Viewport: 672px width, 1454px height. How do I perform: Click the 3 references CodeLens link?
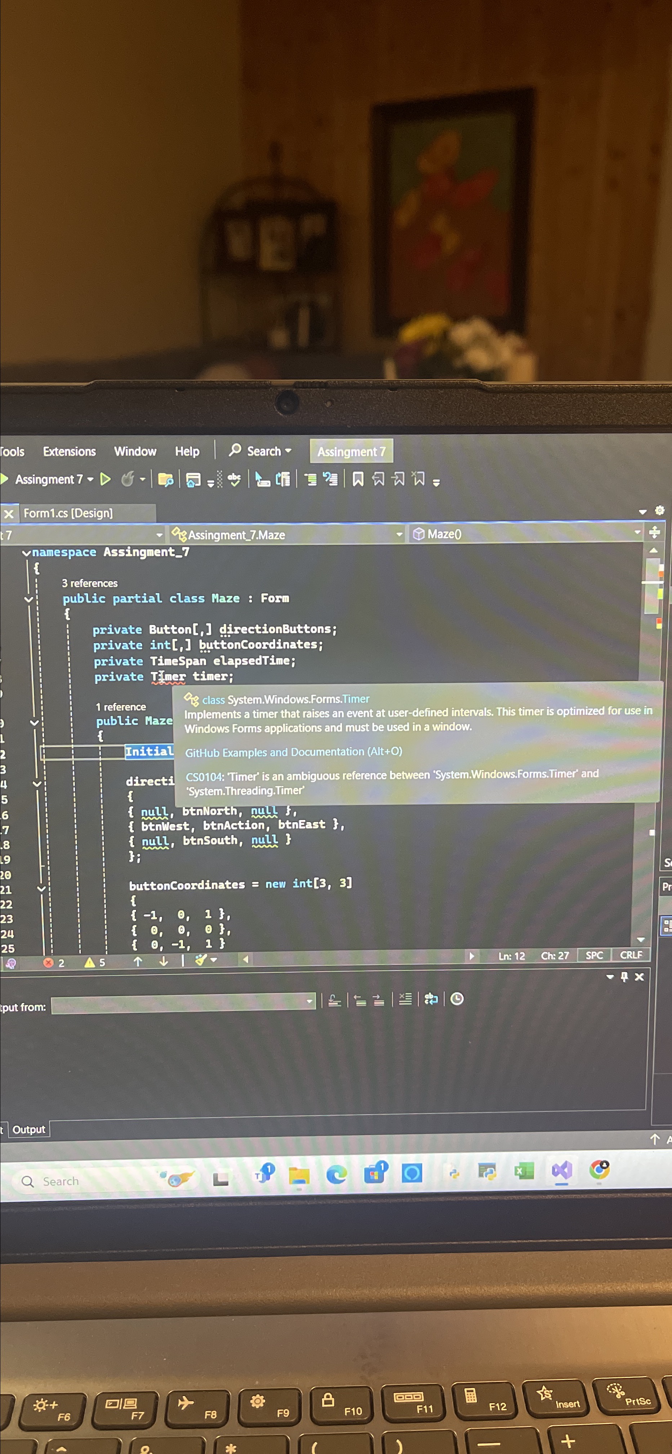click(x=90, y=583)
